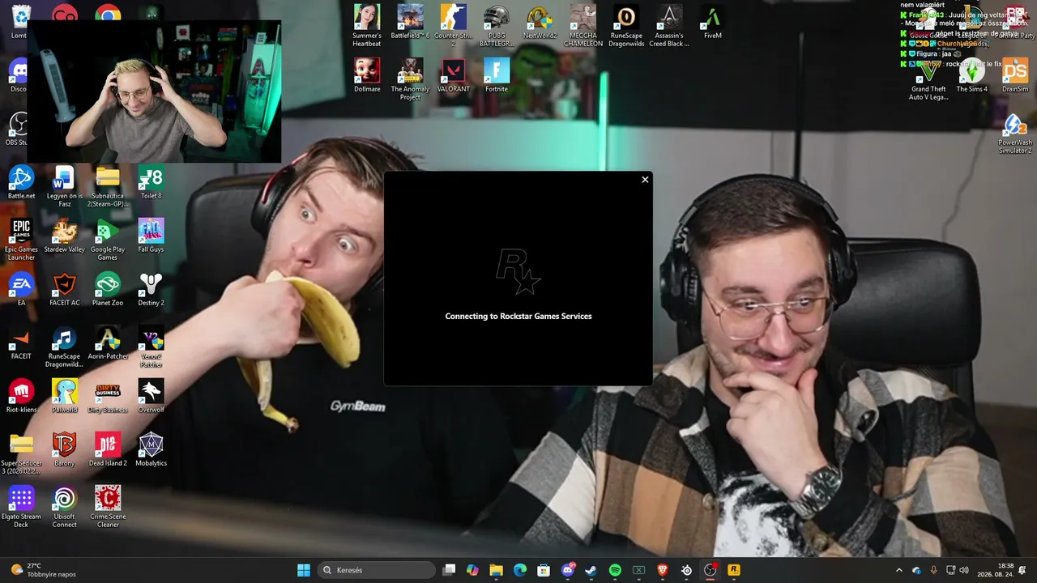Viewport: 1037px width, 583px height.
Task: Open Microsoft Store on the taskbar
Action: pyautogui.click(x=544, y=570)
